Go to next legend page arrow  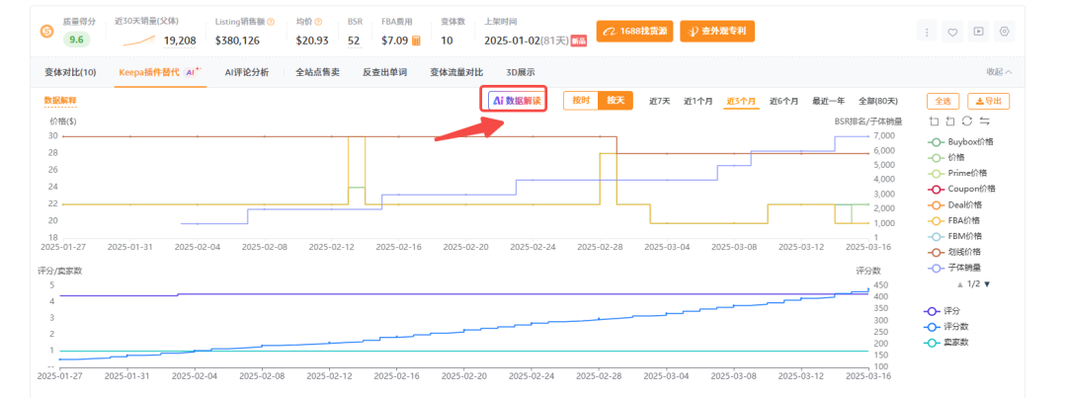[x=986, y=284]
